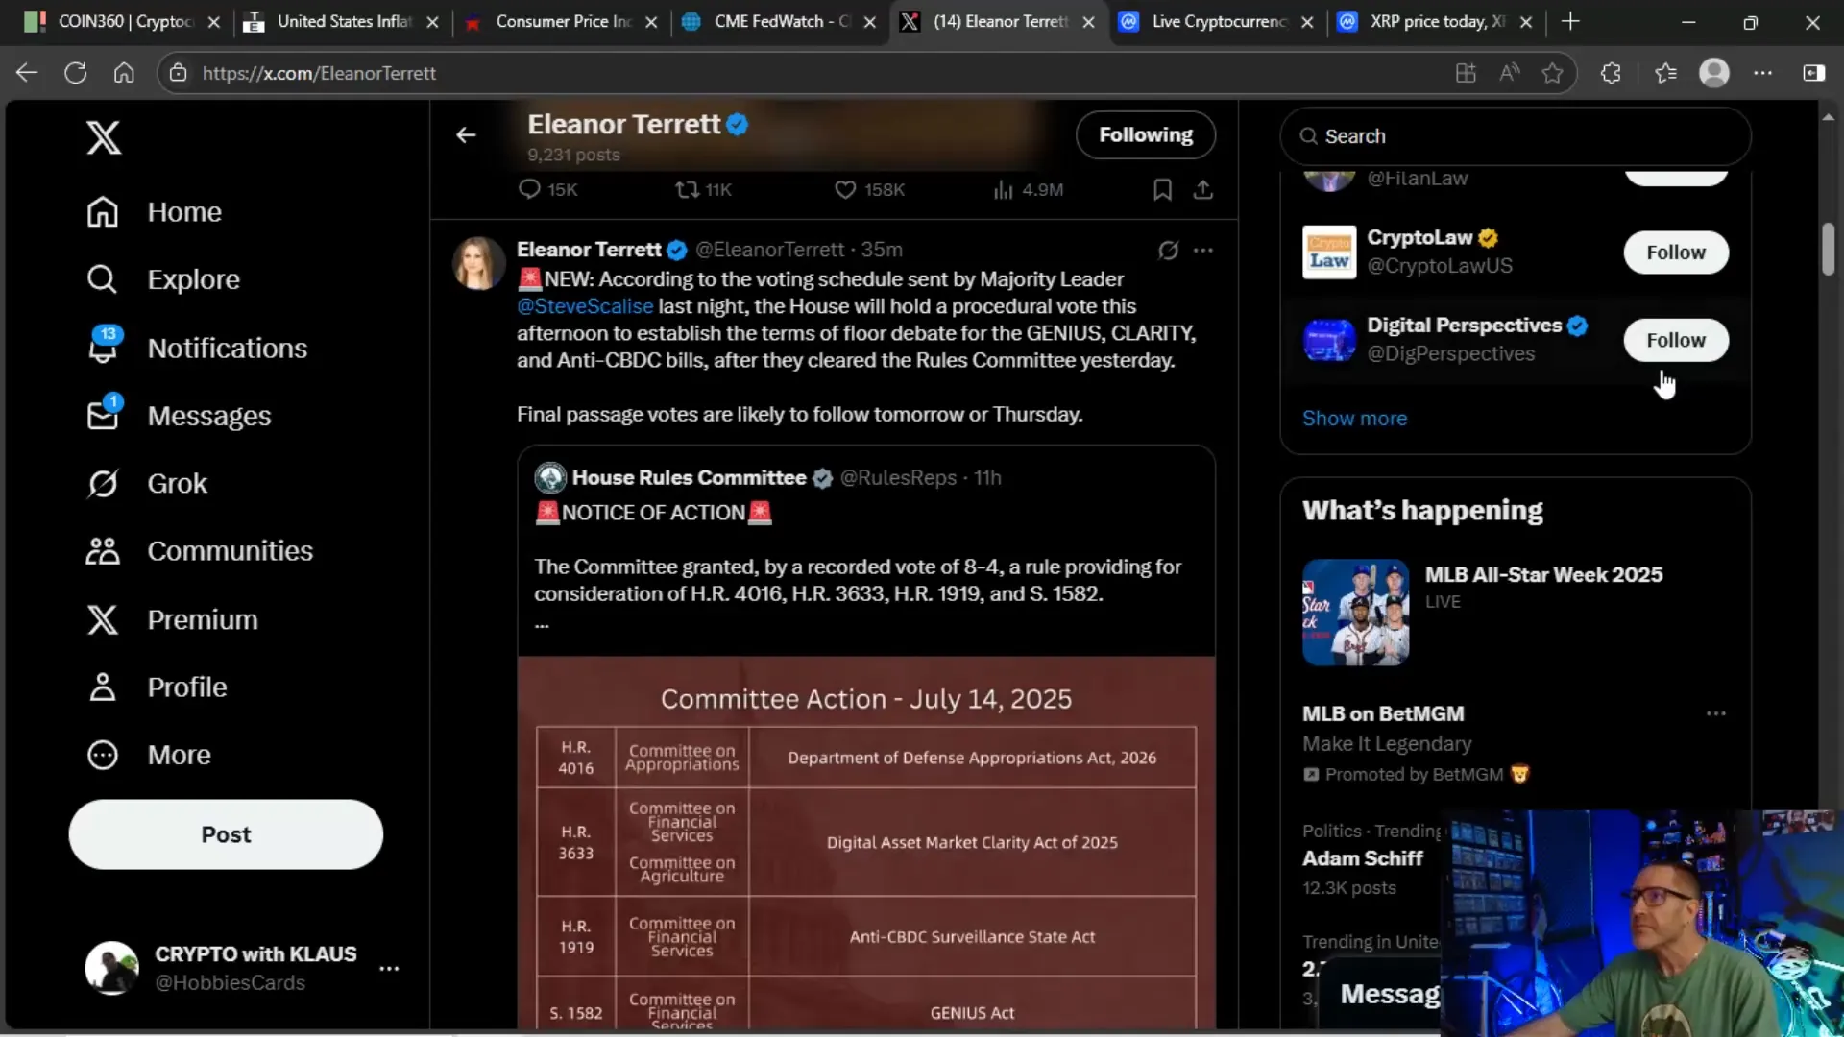Viewport: 1844px width, 1037px height.
Task: Open the three-dot menu on Eleanor's post
Action: tap(1203, 251)
